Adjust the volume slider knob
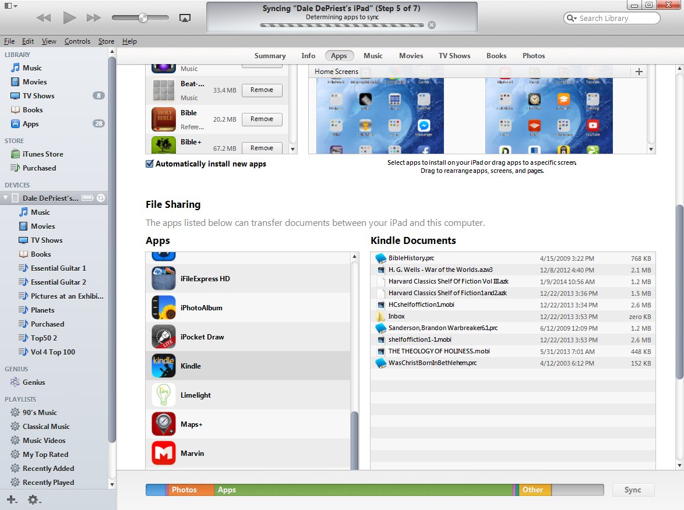 pyautogui.click(x=143, y=18)
